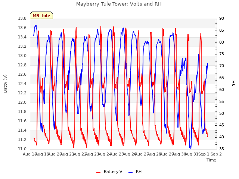
Task: Click the 85 tick on RH axis
Action: 221,30
